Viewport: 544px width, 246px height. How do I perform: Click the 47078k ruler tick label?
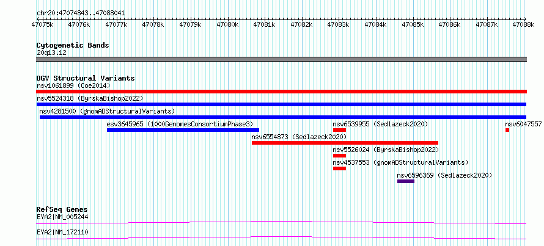point(153,24)
